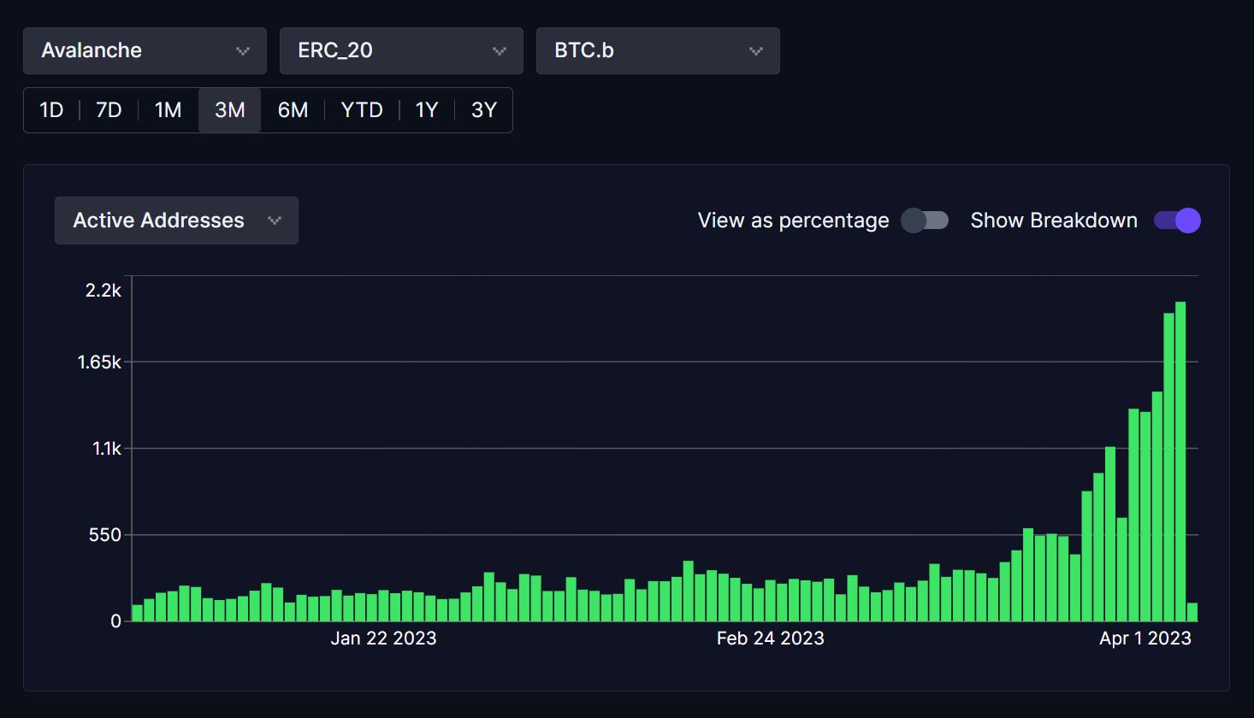Viewport: 1254px width, 718px height.
Task: Click the 1.65k y-axis label
Action: 99,362
